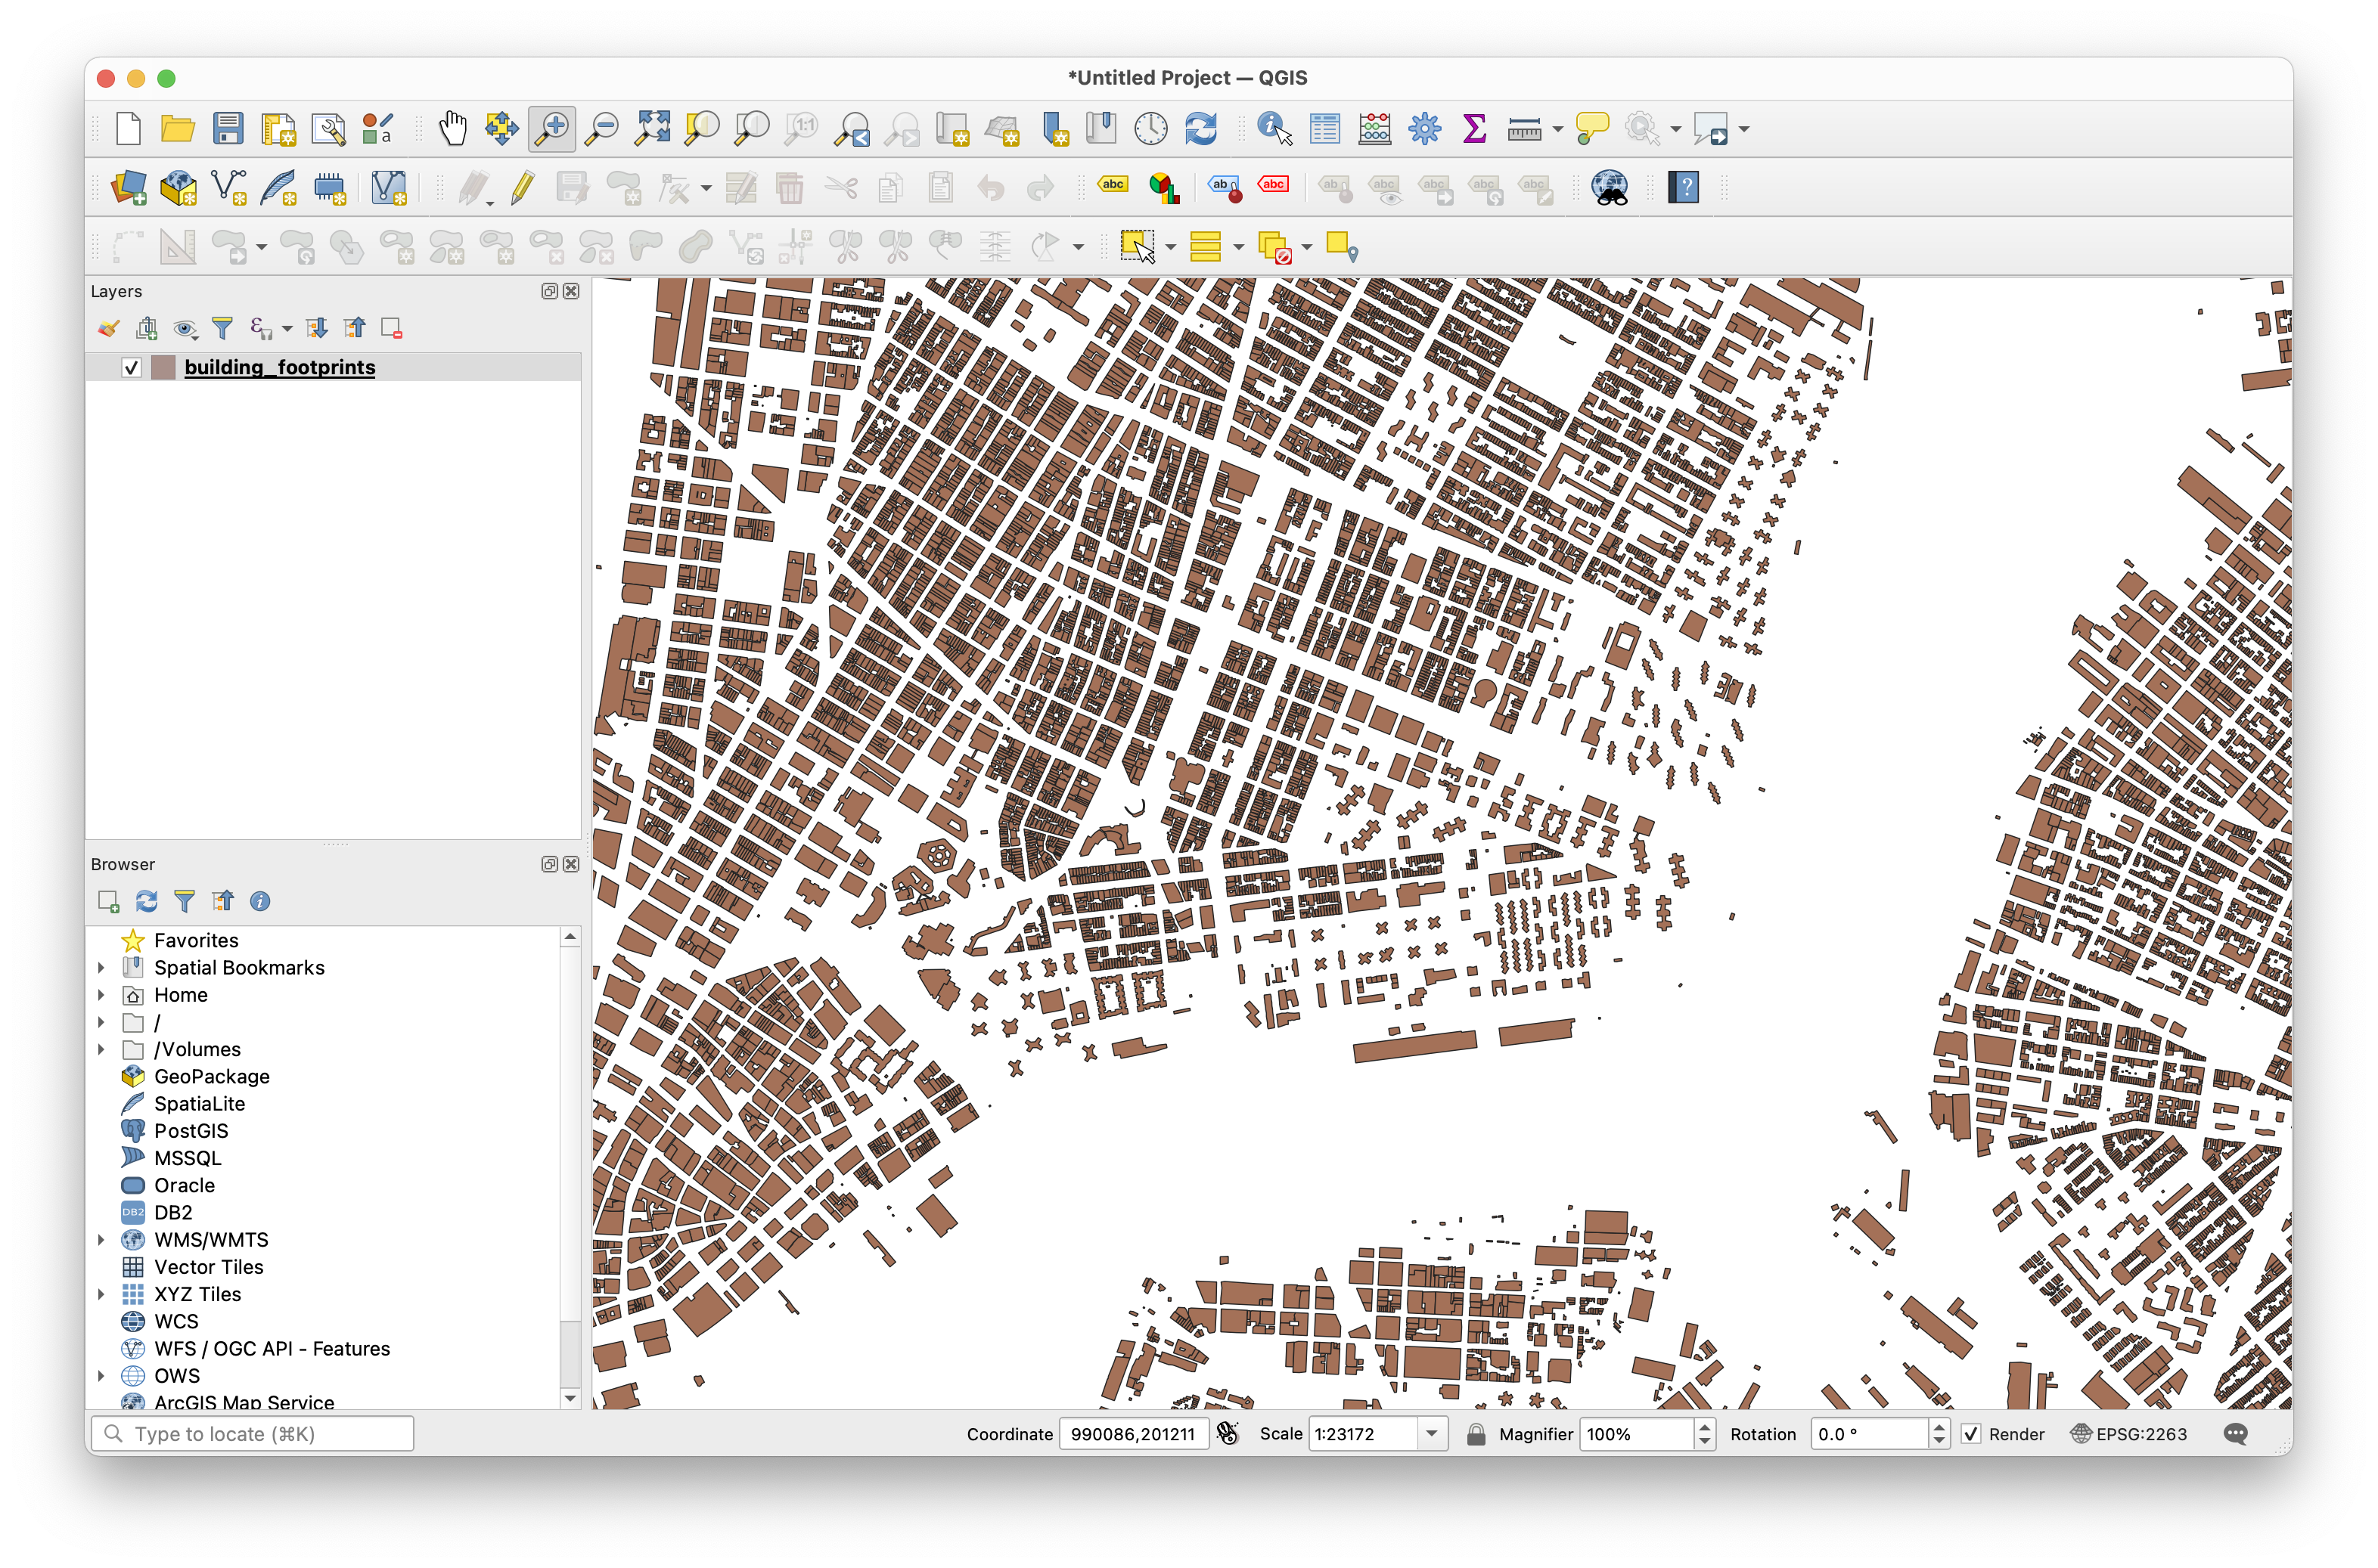Toggle the scale lock icon
The height and width of the screenshot is (1568, 2378).
pyautogui.click(x=1476, y=1434)
